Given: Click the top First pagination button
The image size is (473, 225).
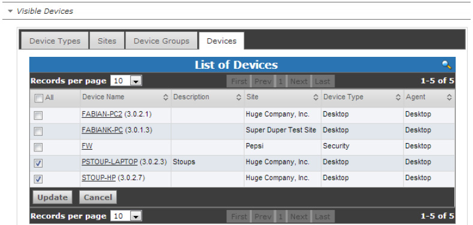Looking at the screenshot, I should point(239,81).
